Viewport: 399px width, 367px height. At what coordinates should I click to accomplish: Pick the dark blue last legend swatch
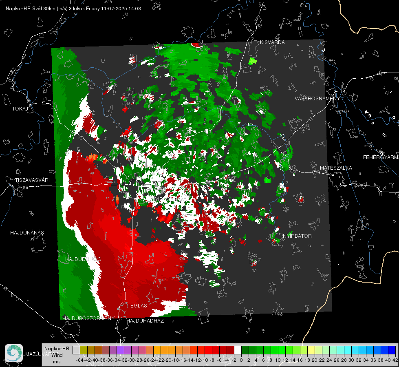392,350
